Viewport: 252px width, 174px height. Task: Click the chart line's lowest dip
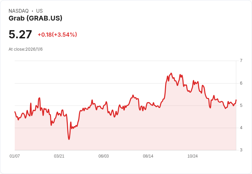[69, 139]
